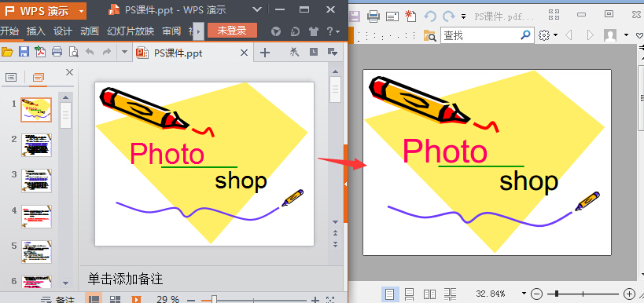Viewport: 644px width, 303px height.
Task: Select slide 3 thumbnail
Action: (x=36, y=181)
